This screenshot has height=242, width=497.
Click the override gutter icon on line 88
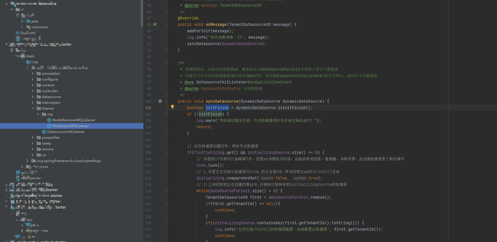(x=155, y=24)
